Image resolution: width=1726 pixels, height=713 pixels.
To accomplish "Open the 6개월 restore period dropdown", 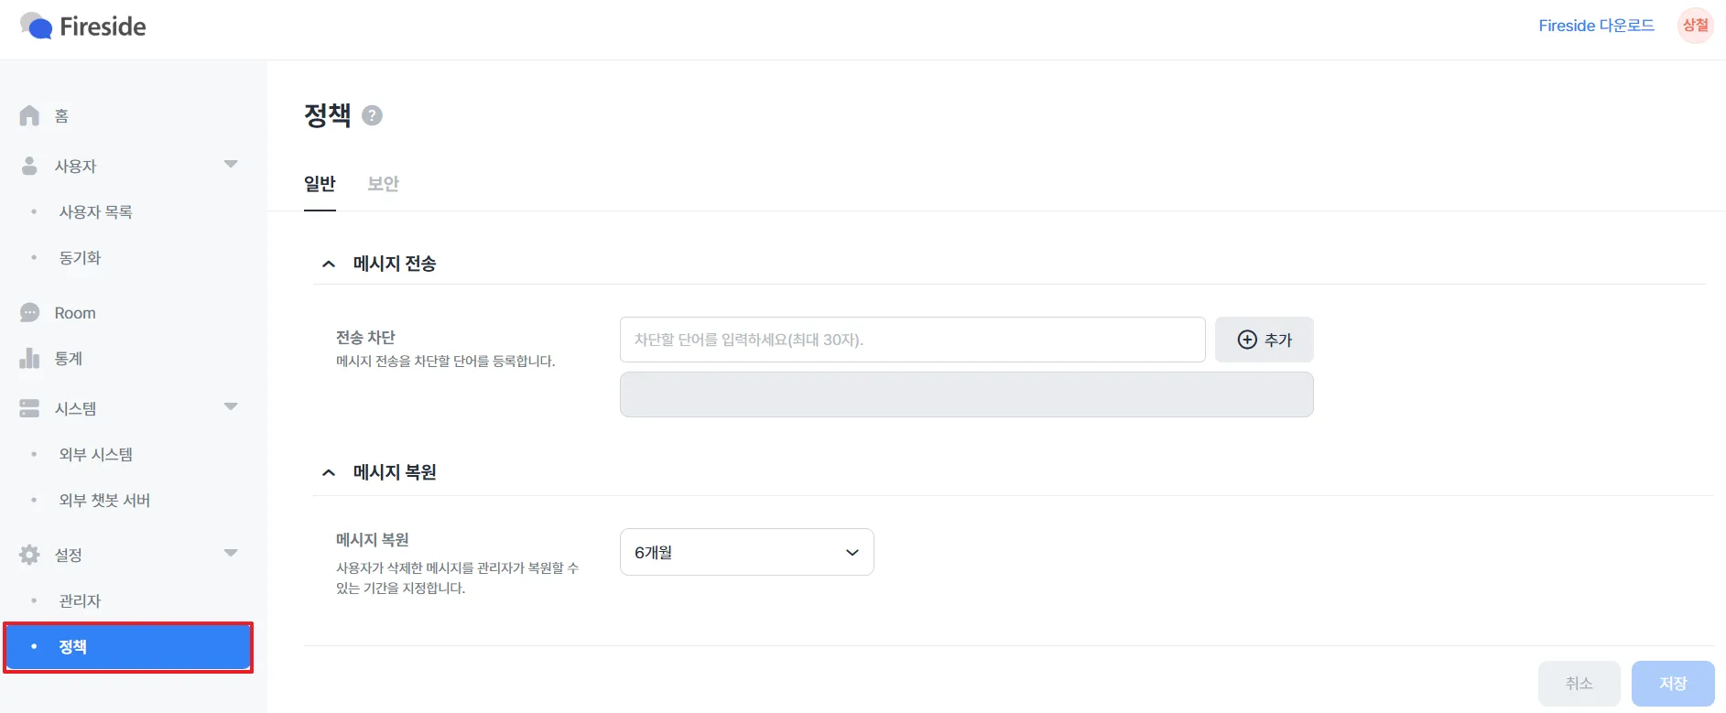I will point(747,552).
